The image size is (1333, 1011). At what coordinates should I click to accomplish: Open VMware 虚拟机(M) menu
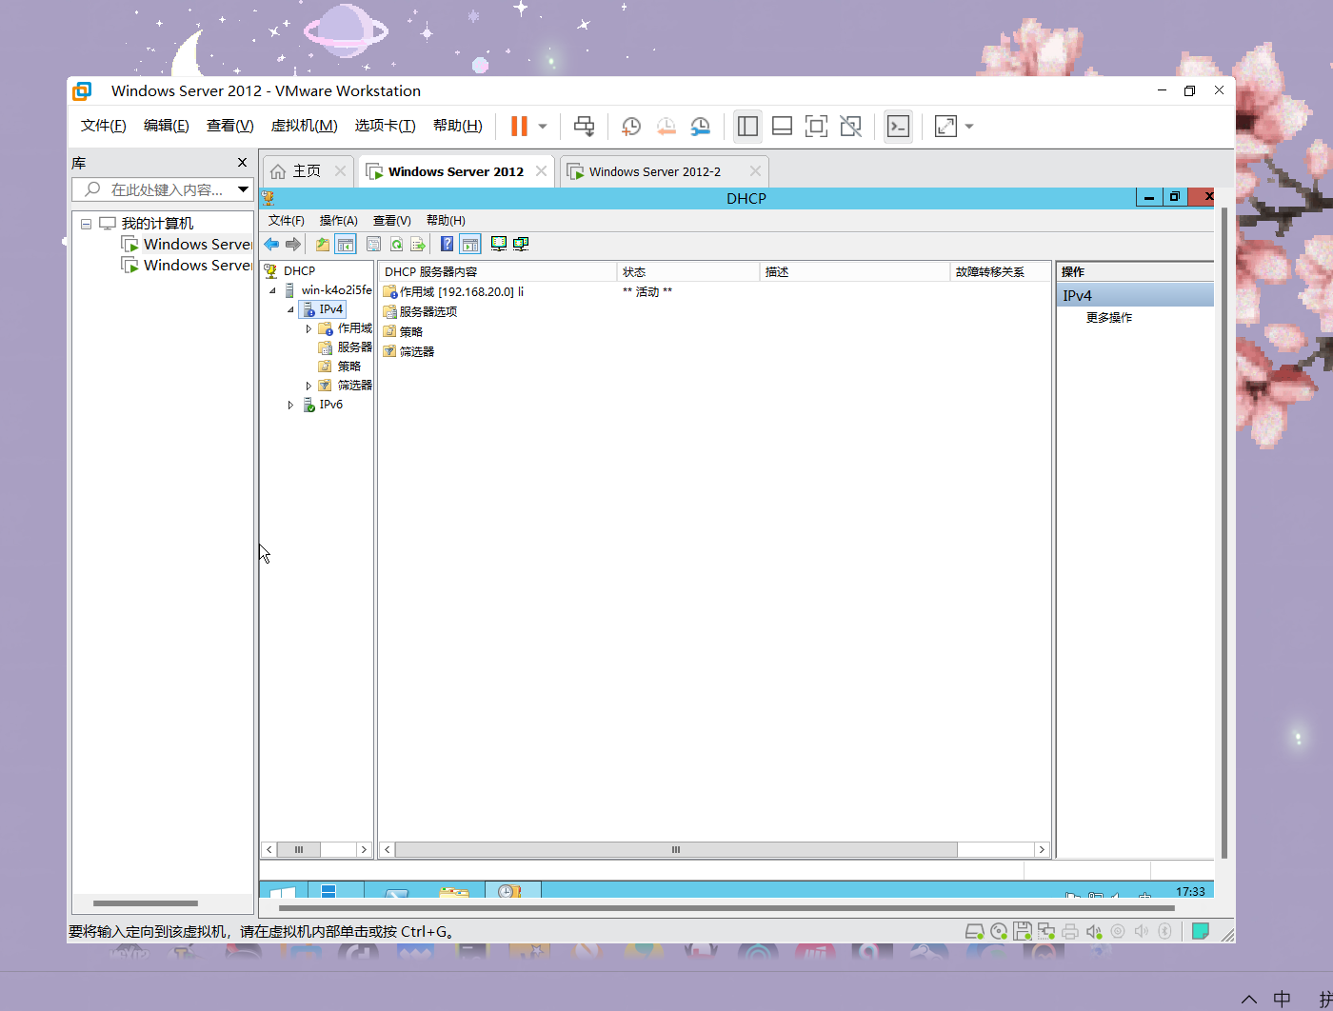pos(304,126)
